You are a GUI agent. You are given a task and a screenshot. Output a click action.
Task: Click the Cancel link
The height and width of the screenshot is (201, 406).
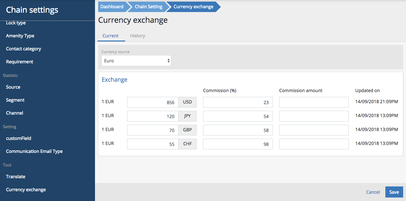tap(373, 192)
